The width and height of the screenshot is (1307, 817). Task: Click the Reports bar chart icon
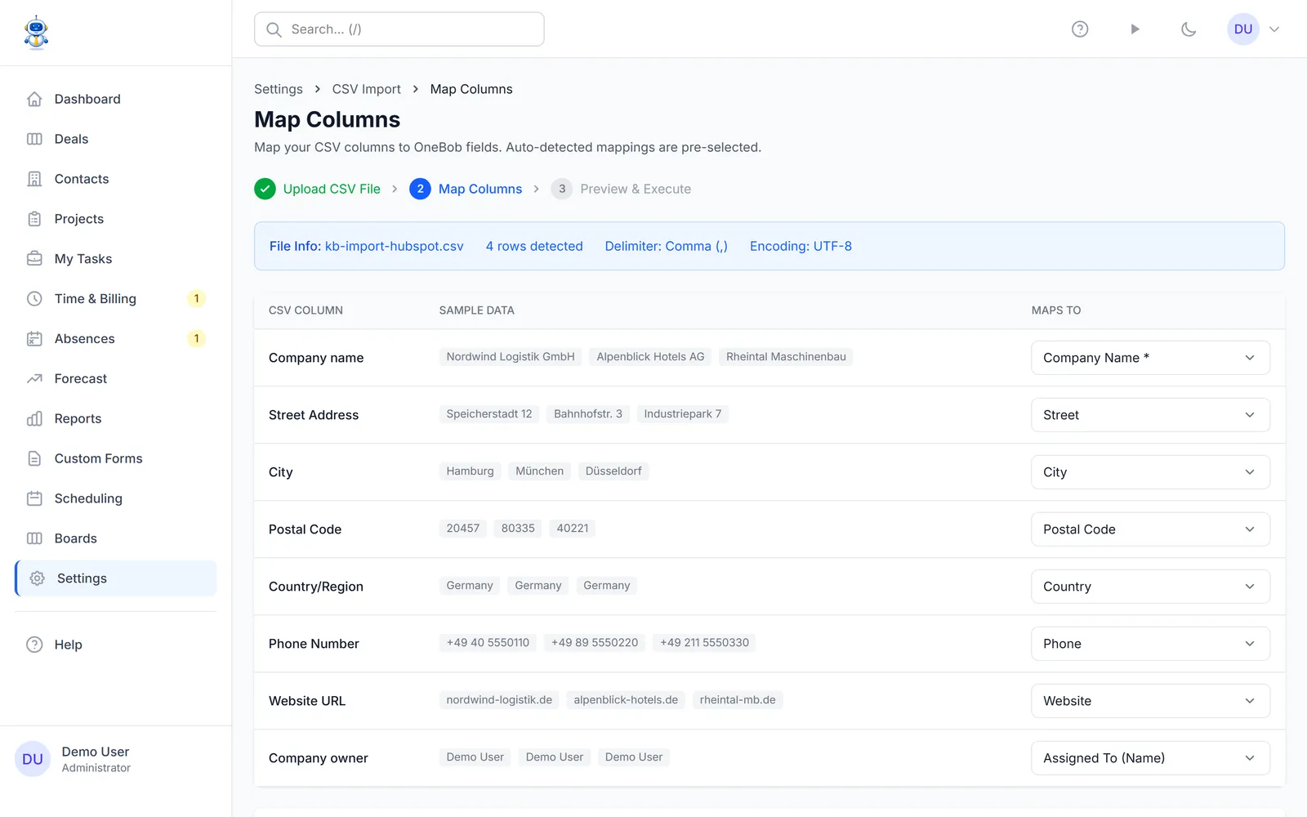(34, 419)
